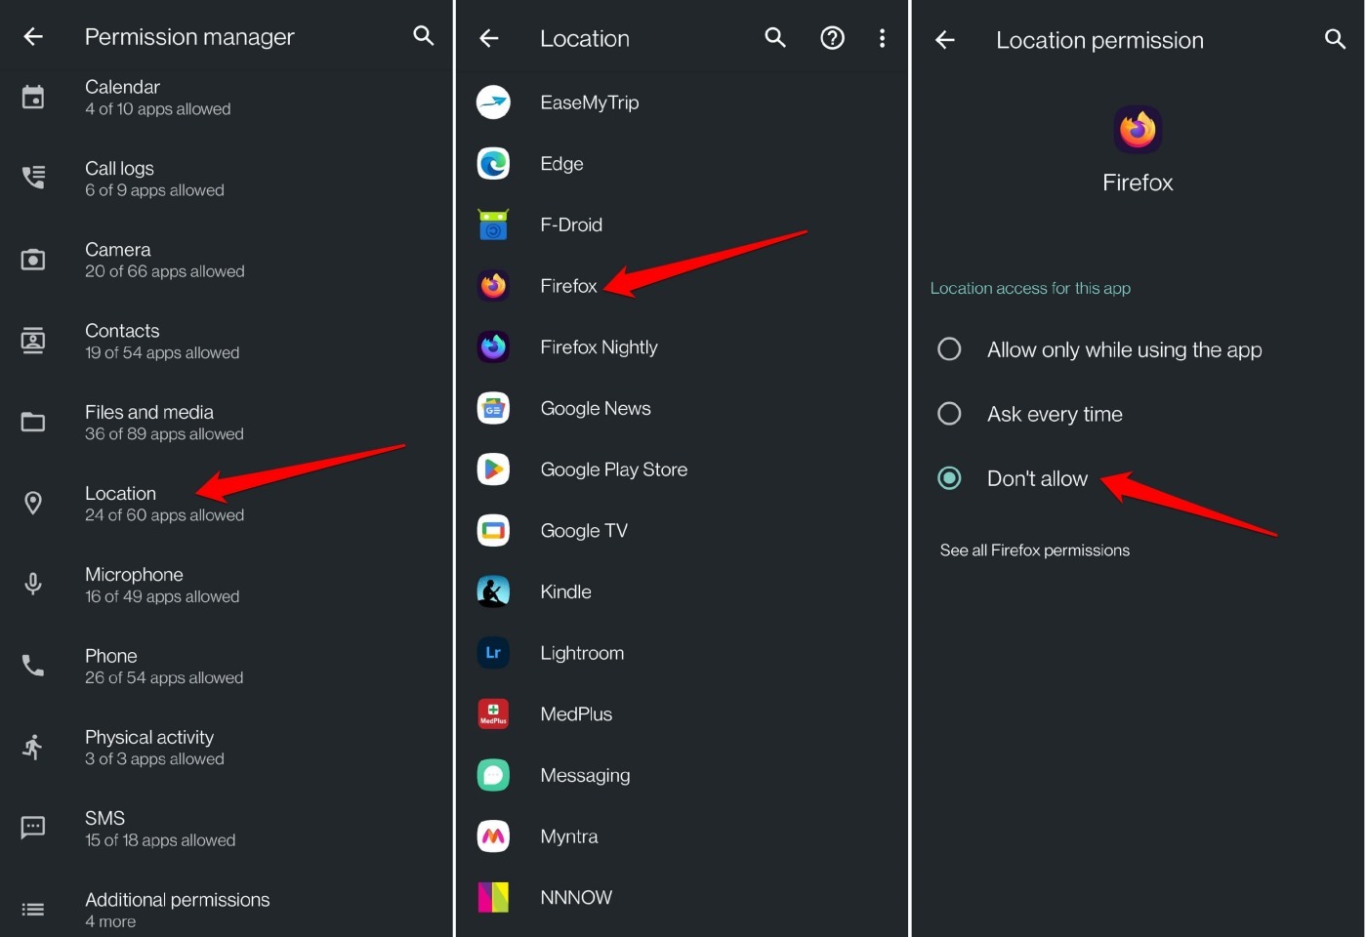Open the three-dot overflow menu
1367x937 pixels.
882,37
